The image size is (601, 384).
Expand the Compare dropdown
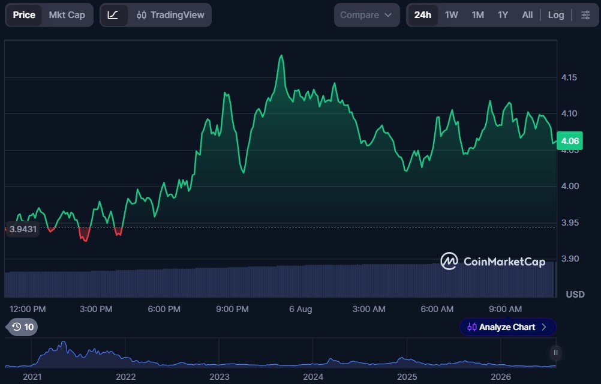366,15
